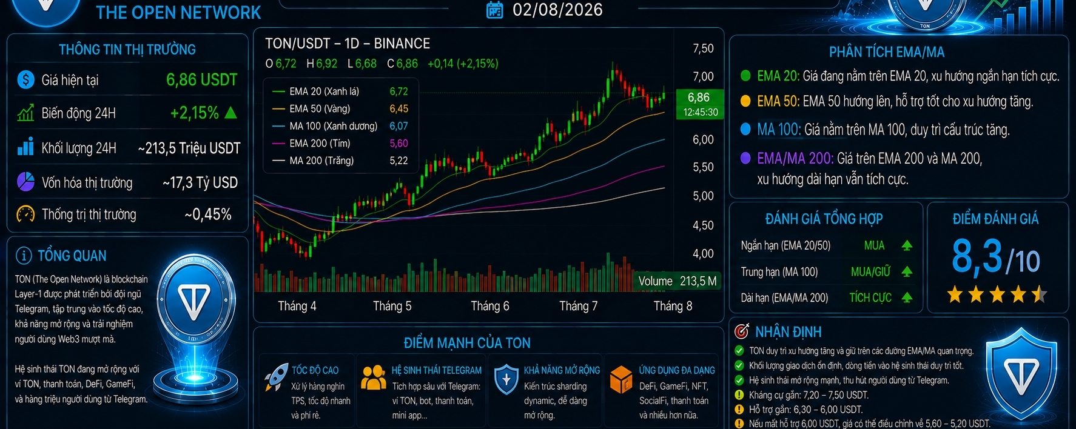The height and width of the screenshot is (429, 1076).
Task: Click the people icon for Hệ sinh thái Telegram
Action: (x=374, y=377)
